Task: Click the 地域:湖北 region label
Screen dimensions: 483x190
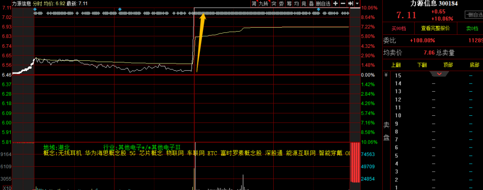Action: coord(57,147)
